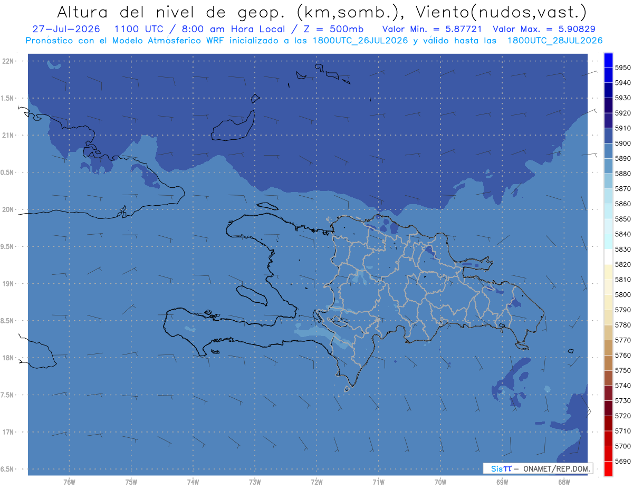
Task: Click the 5910 legend value
Action: point(622,128)
